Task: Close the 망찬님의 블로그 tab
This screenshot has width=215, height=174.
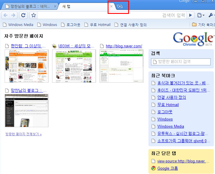Action: [x=55, y=6]
